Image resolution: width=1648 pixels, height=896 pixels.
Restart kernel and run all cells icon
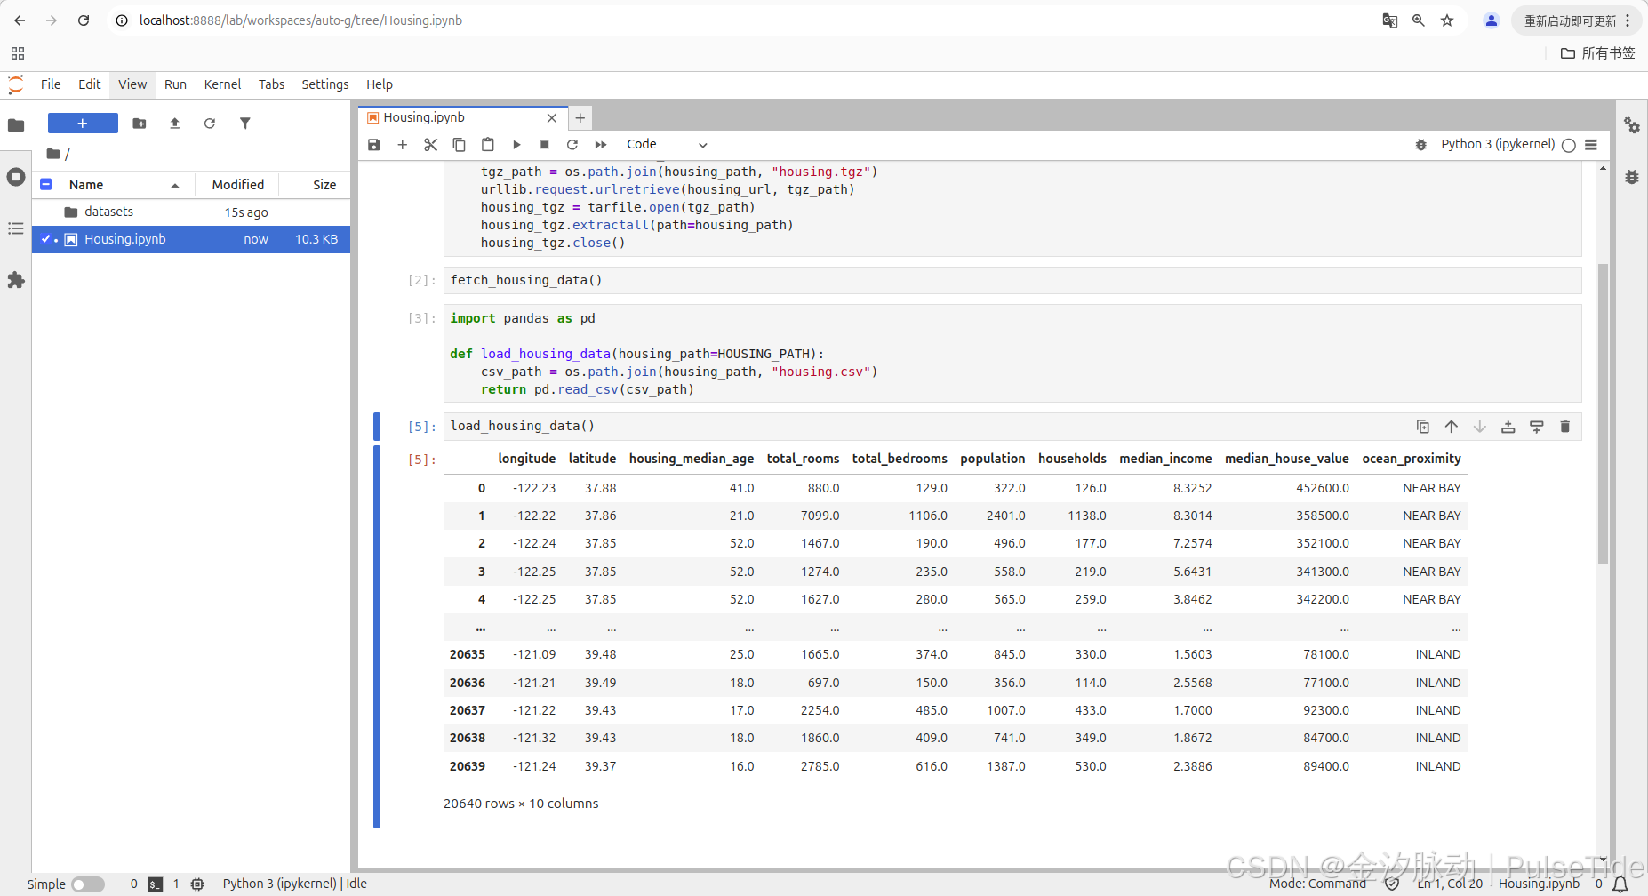[x=601, y=145]
